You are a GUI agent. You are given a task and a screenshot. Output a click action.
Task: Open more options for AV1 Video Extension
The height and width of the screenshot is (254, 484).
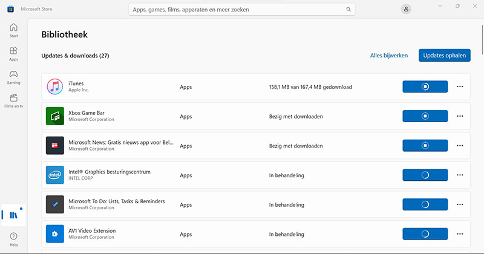(460, 234)
